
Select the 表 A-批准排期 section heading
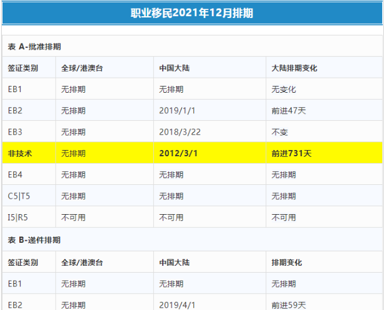coord(34,47)
